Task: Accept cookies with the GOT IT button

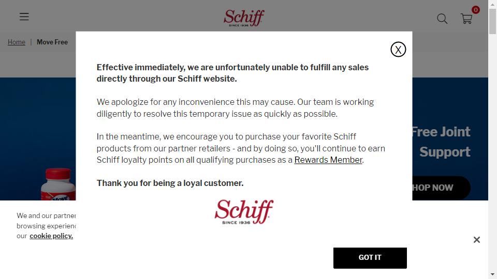Action: tap(370, 258)
